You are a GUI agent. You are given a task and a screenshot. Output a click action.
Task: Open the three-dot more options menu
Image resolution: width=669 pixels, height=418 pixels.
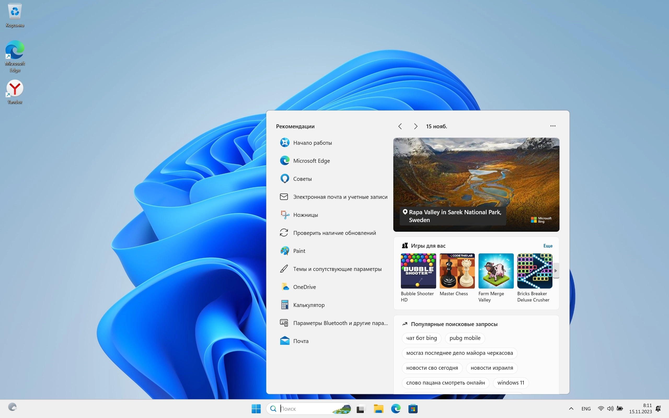(553, 126)
